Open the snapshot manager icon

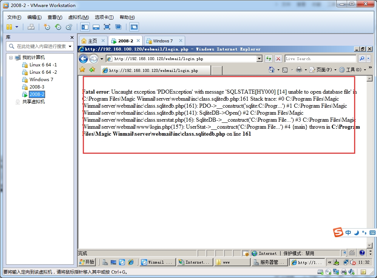coord(69,27)
